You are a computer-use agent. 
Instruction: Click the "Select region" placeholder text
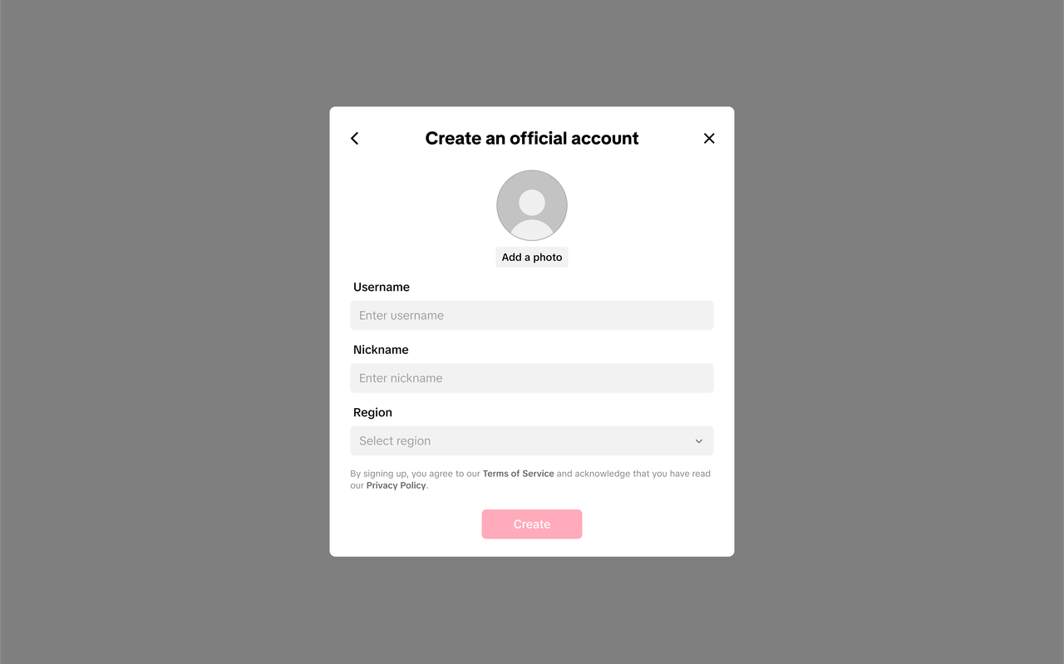pyautogui.click(x=395, y=441)
